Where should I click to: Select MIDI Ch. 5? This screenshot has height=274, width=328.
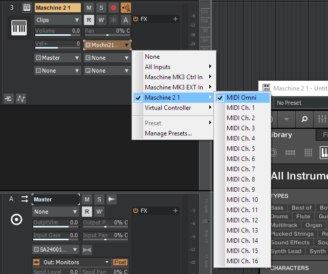[242, 149]
